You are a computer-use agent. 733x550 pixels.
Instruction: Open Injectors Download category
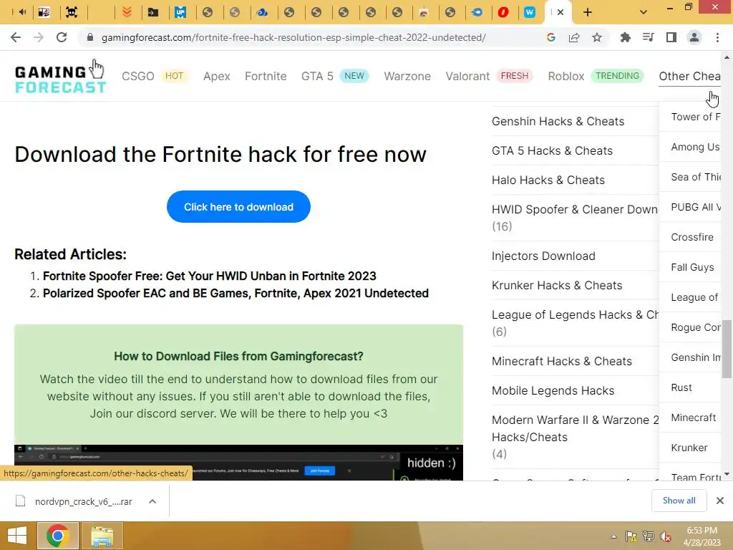point(543,256)
